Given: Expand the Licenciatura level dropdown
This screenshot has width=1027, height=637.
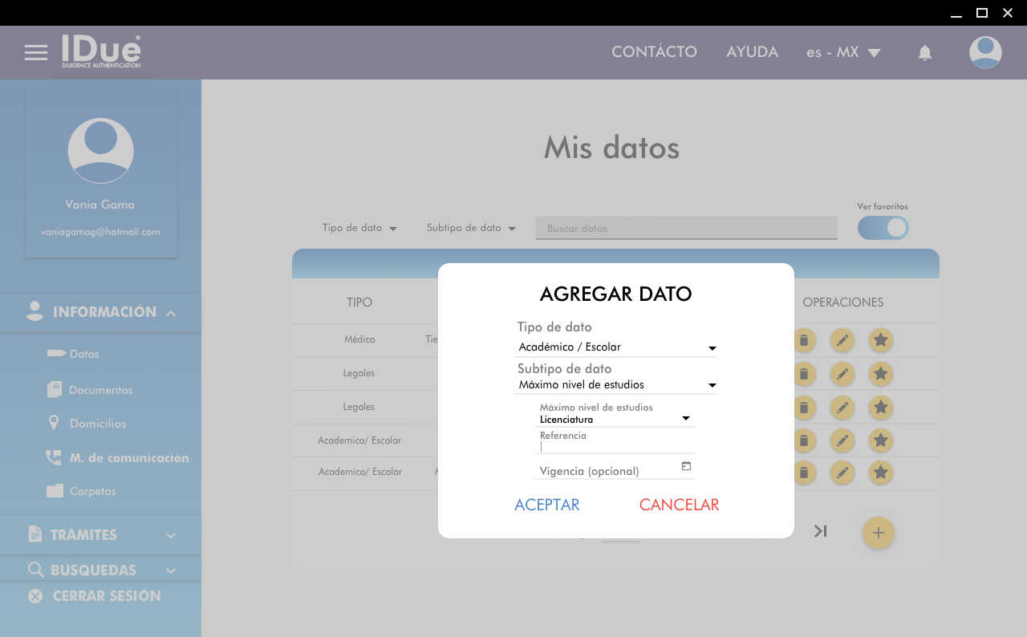Looking at the screenshot, I should pos(615,419).
